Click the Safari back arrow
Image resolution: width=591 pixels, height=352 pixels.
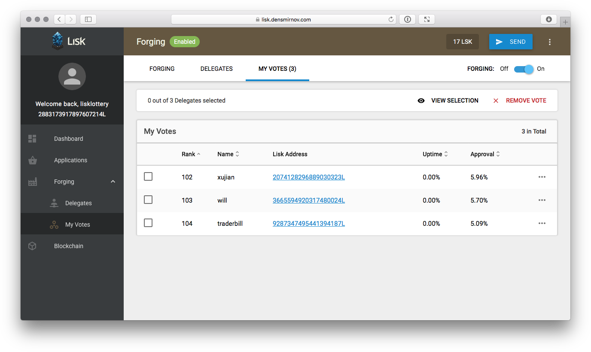tap(59, 19)
